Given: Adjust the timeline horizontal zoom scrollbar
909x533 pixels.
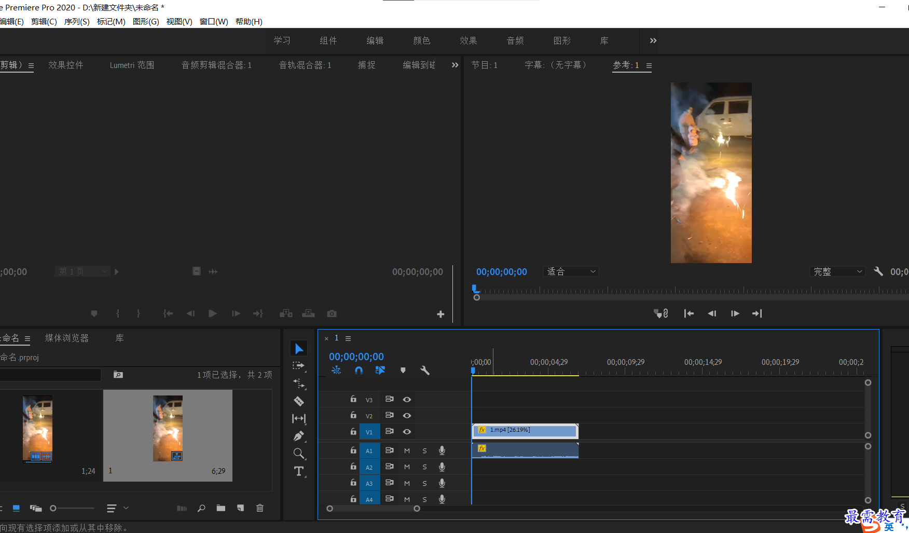Looking at the screenshot, I should click(373, 509).
